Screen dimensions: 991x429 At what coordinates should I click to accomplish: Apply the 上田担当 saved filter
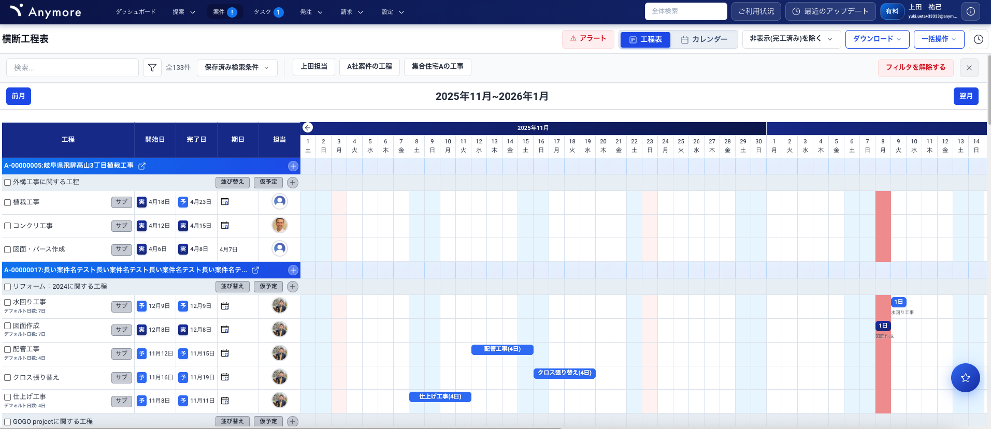tap(314, 67)
